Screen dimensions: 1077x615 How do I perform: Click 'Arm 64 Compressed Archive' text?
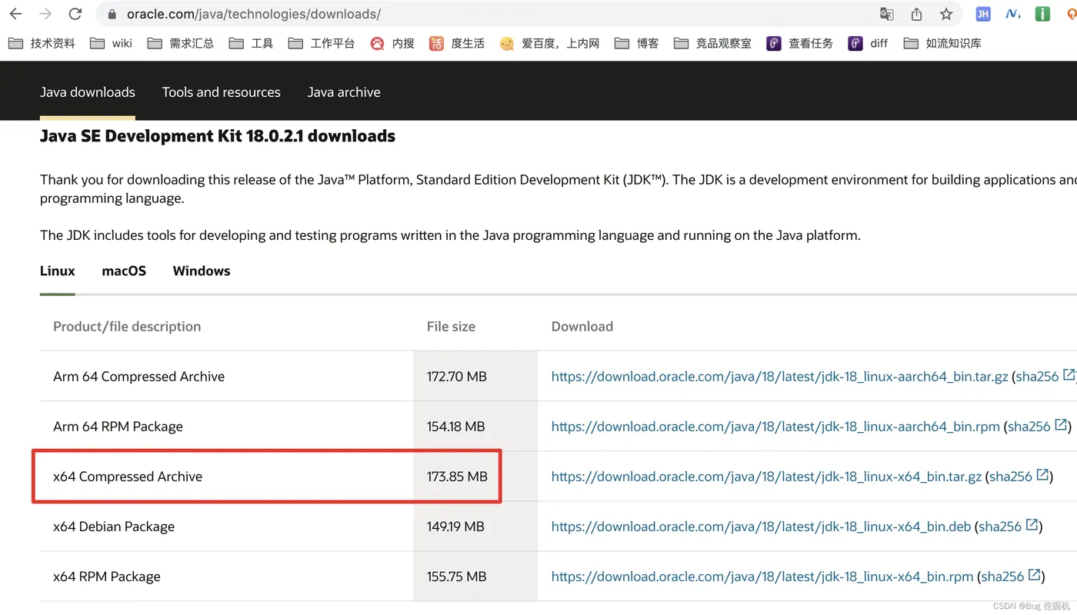(x=139, y=377)
